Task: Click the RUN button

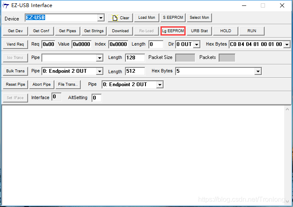Action: 252,31
